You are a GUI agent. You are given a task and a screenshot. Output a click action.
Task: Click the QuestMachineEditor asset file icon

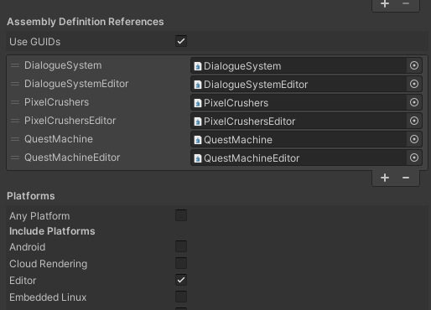[198, 158]
